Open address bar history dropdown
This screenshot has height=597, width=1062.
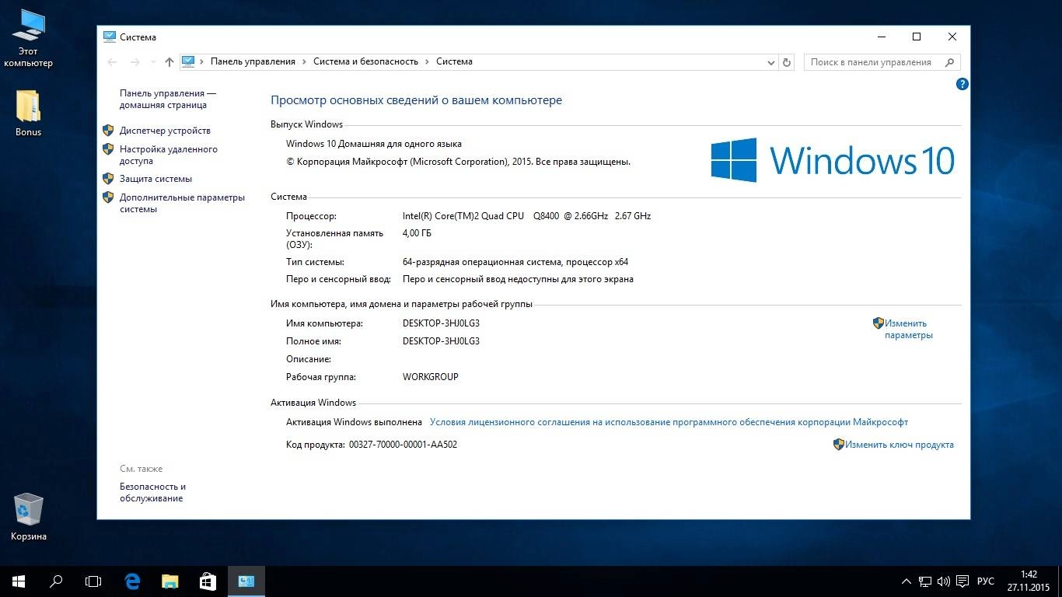(x=770, y=62)
